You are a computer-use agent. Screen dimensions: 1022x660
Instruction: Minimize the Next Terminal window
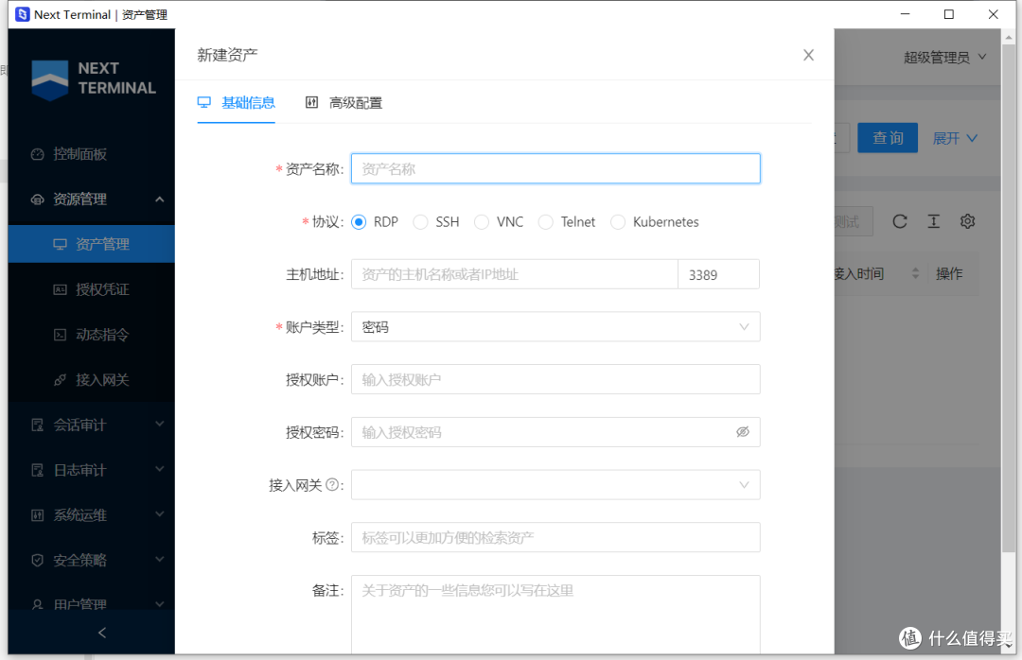coord(905,14)
